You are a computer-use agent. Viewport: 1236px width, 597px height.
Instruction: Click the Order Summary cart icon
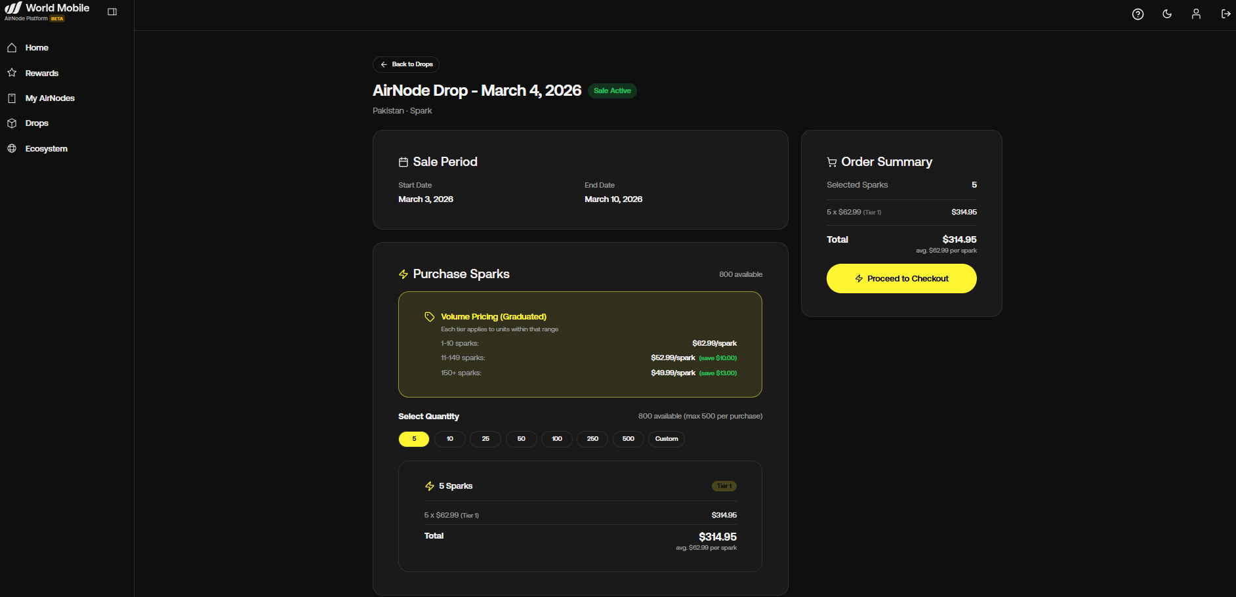click(832, 162)
